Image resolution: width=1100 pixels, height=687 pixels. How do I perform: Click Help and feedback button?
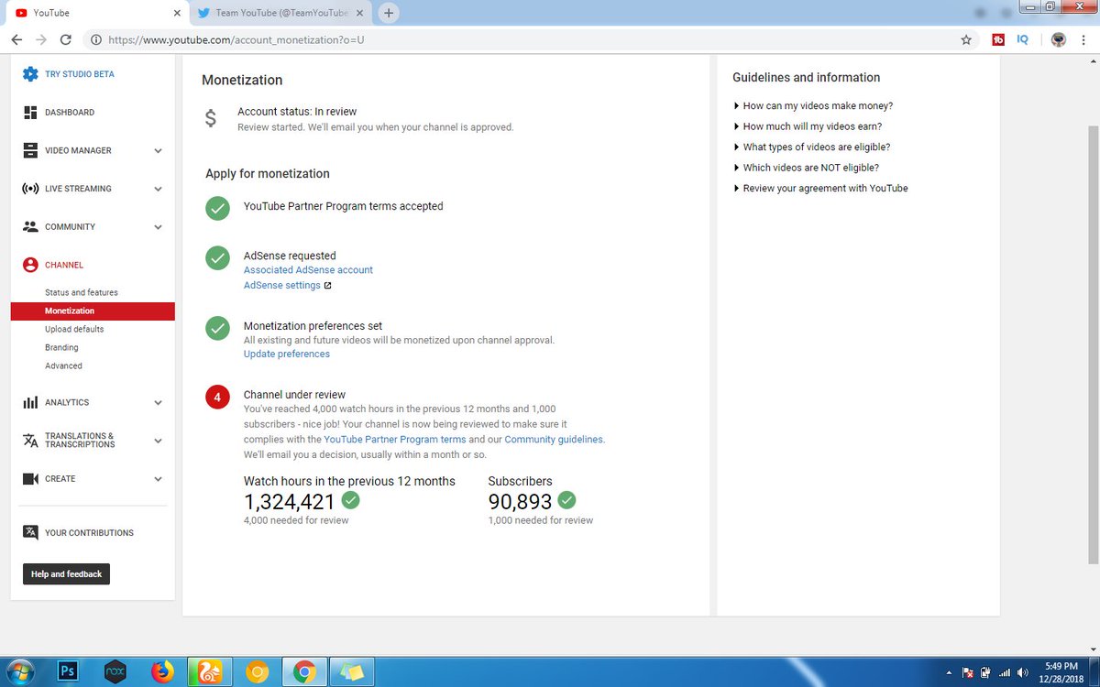(67, 574)
